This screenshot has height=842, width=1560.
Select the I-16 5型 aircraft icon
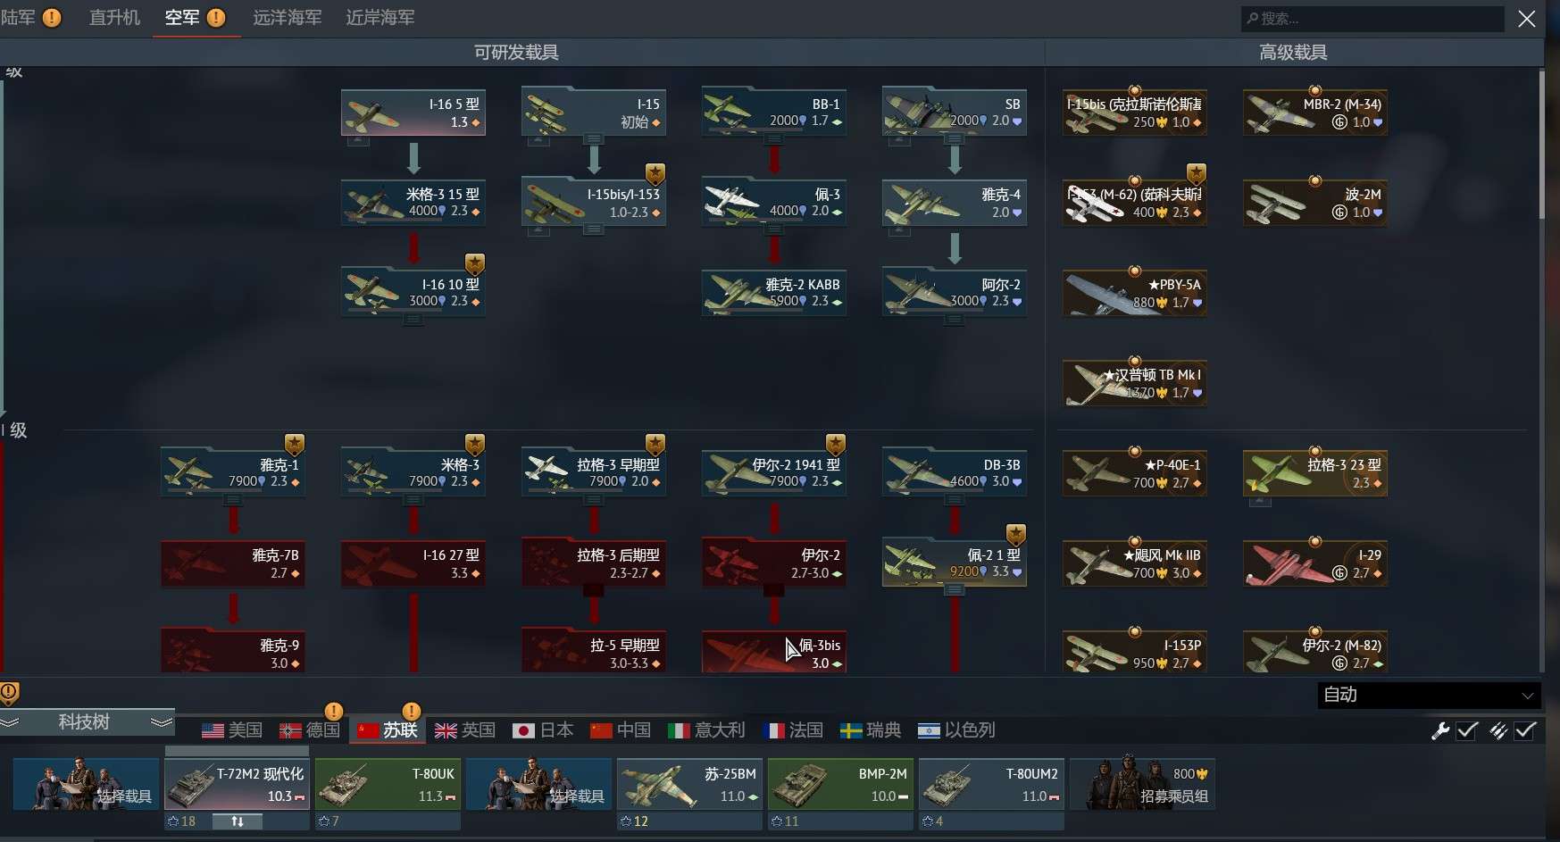click(x=413, y=113)
